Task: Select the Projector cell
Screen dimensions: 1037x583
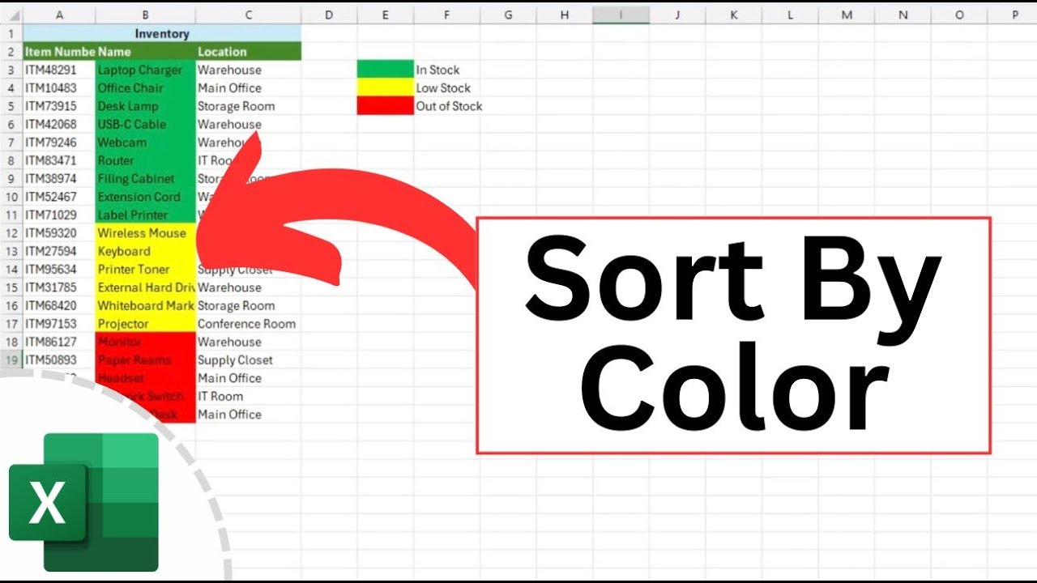Action: (145, 323)
